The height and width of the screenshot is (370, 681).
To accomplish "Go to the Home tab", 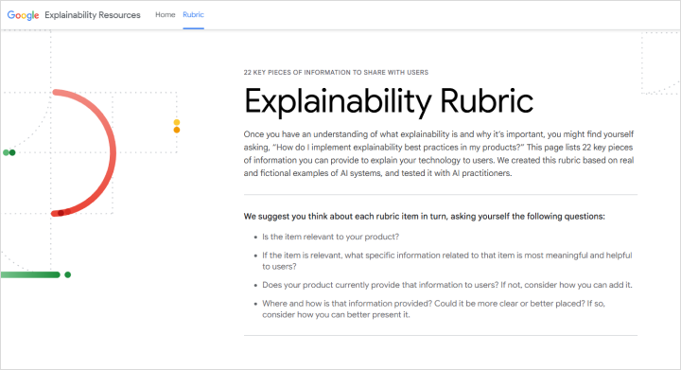I will coord(165,15).
